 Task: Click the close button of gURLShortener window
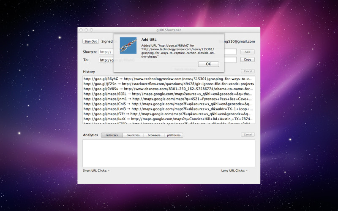[81, 30]
